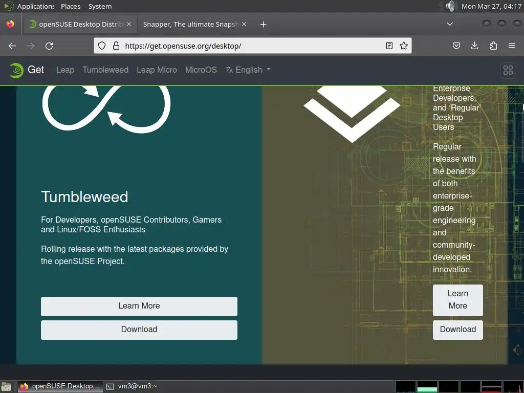Open a new browser tab
This screenshot has height=393, width=524.
click(264, 25)
